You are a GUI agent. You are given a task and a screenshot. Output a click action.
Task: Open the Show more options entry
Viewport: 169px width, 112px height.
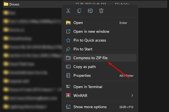(90, 107)
